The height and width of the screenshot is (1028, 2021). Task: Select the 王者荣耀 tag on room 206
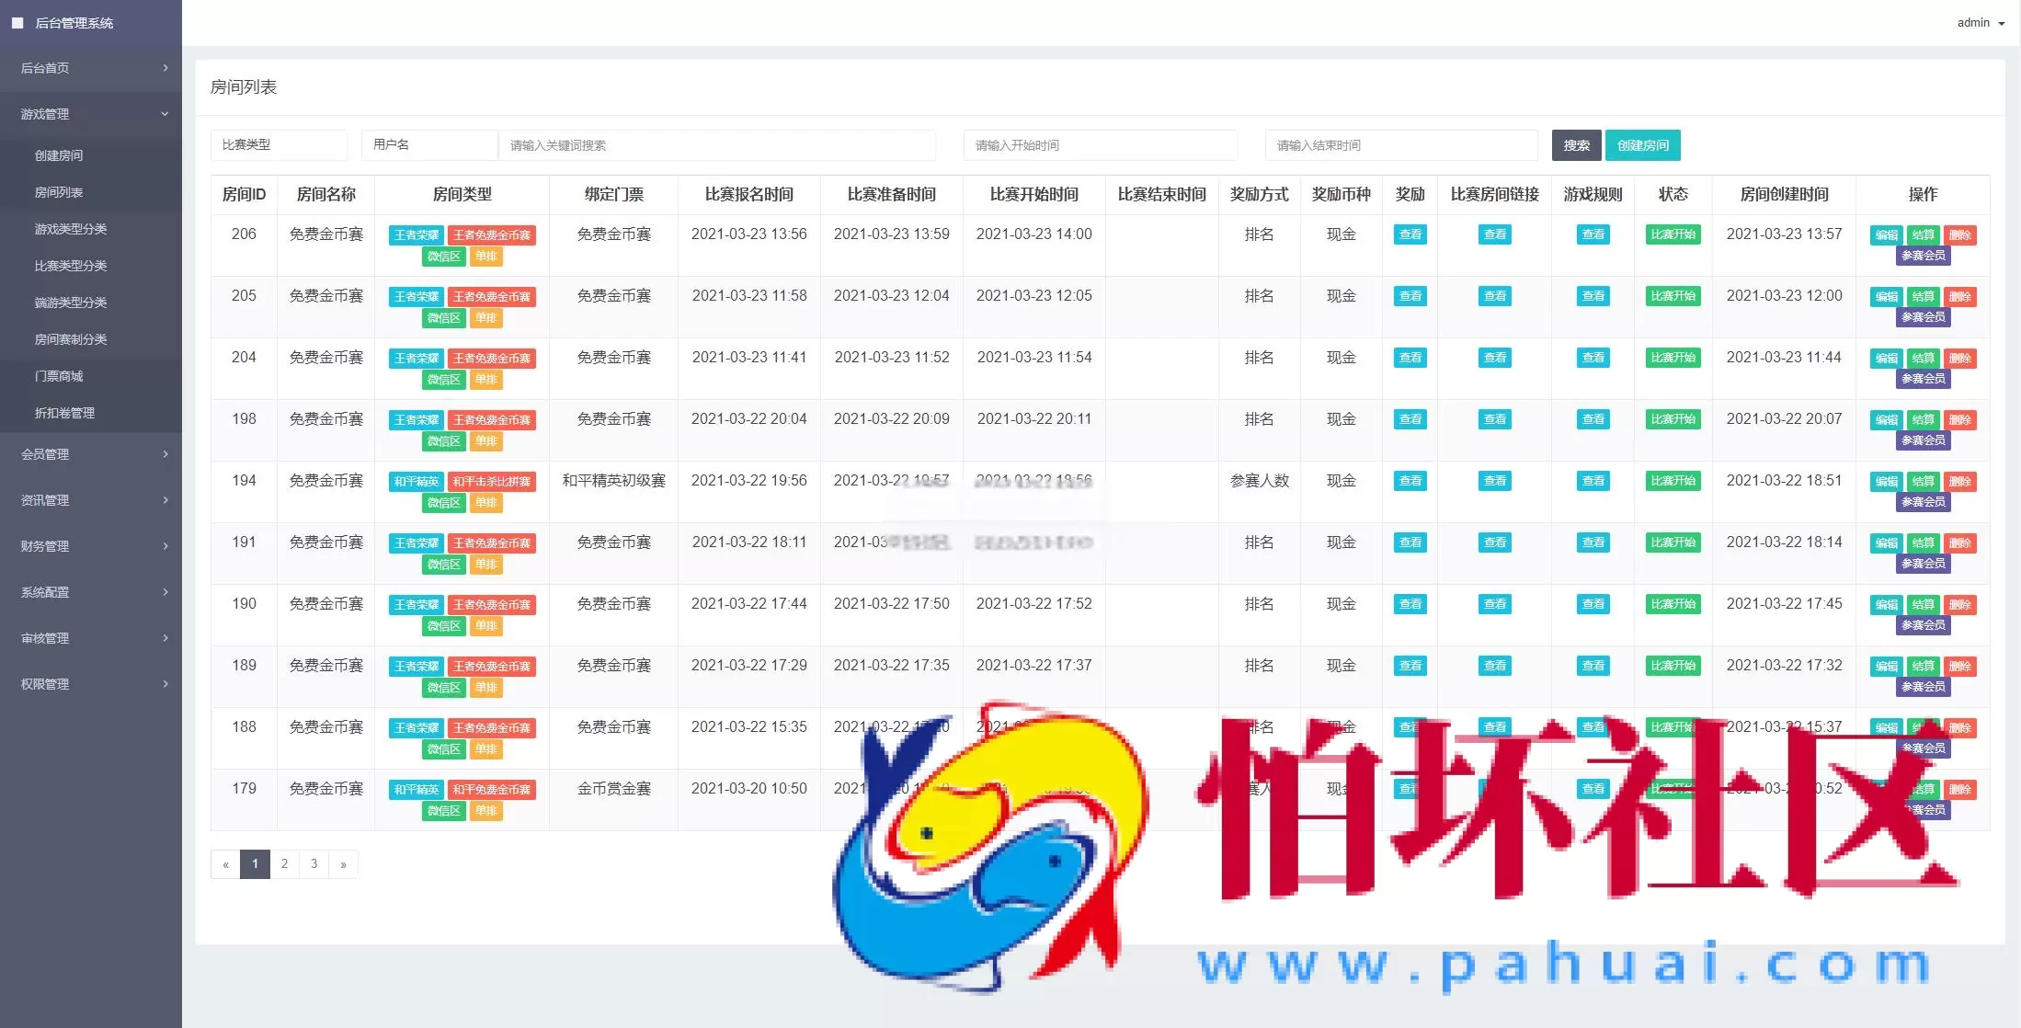click(x=416, y=234)
